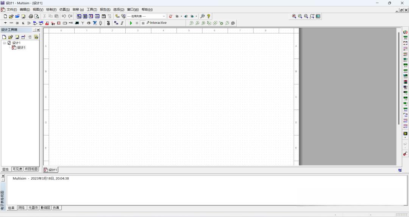Close the spreadsheet view panel

point(3,176)
